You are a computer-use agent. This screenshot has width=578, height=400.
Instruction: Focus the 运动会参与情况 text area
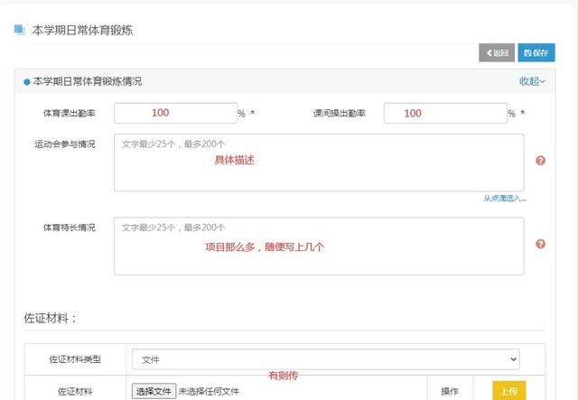319,163
